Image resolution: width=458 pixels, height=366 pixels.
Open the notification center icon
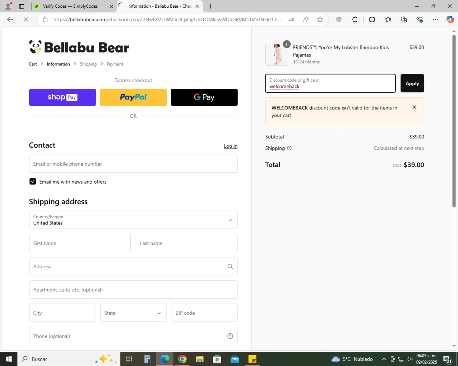click(448, 359)
